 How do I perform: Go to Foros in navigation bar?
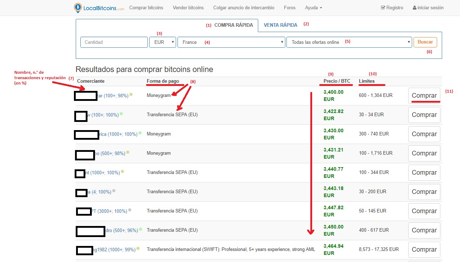(x=290, y=7)
